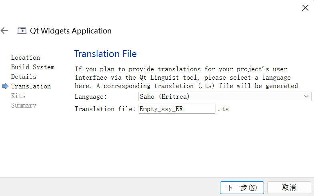Click the Language: label
Viewport: 314px width, 196px height.
(90, 97)
